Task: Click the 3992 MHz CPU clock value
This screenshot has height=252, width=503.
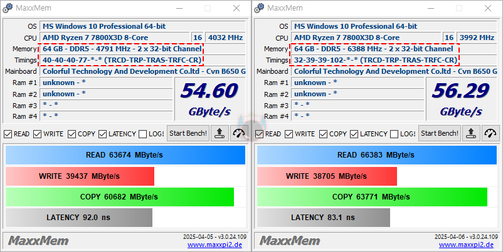Action: point(477,38)
